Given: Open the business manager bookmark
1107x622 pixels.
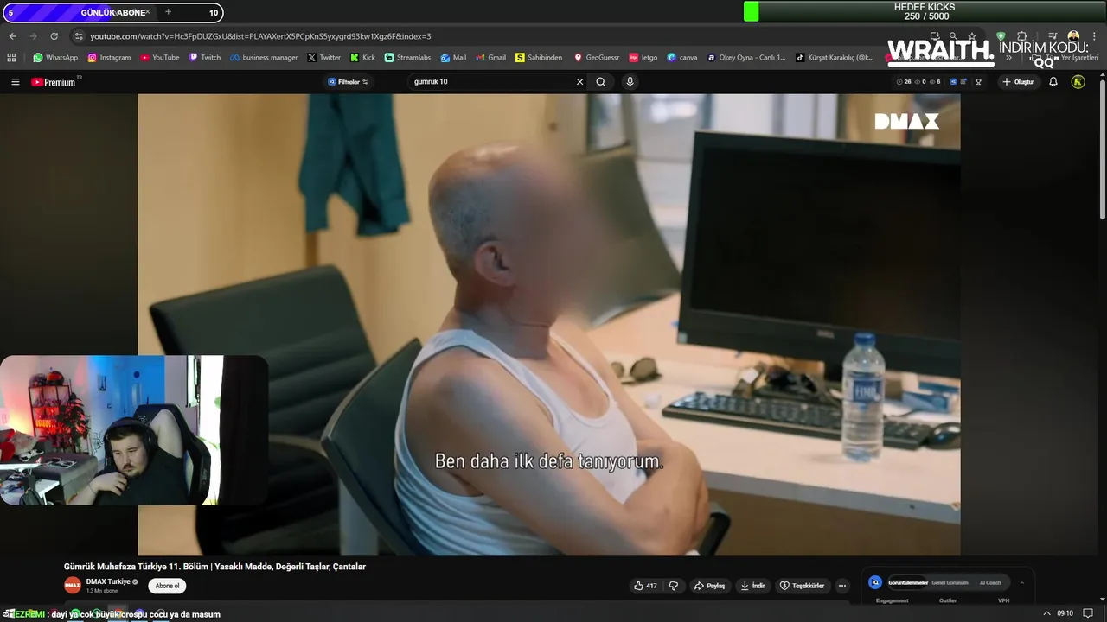Looking at the screenshot, I should 264,58.
